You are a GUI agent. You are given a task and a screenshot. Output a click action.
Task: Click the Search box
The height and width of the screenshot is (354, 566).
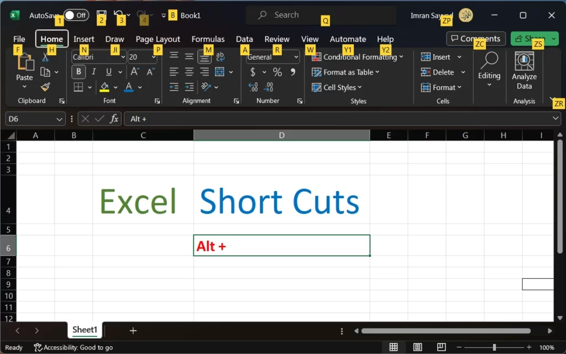[321, 15]
